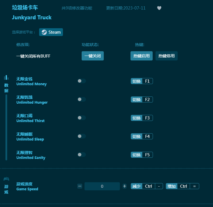Image resolution: width=213 pixels, height=207 pixels.
Task: Click 热键启用 hotkey enable button
Action: (x=141, y=56)
